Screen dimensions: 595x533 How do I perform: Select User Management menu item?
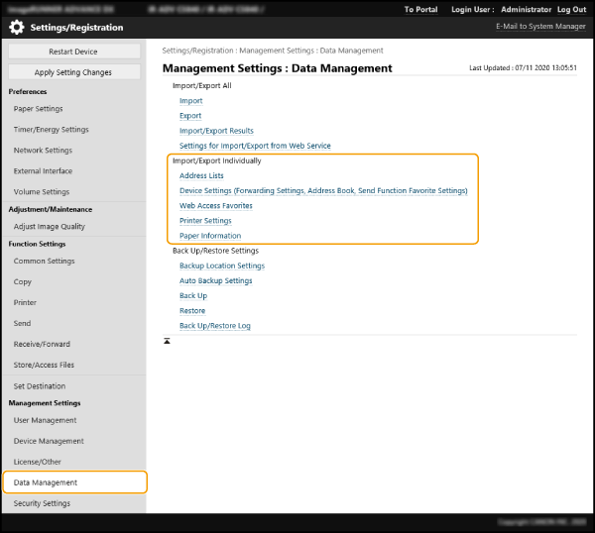(45, 420)
